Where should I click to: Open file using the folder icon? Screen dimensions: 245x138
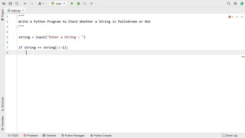pos(4,3)
